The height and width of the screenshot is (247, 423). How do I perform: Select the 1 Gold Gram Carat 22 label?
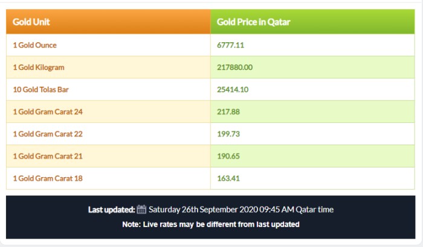point(48,134)
